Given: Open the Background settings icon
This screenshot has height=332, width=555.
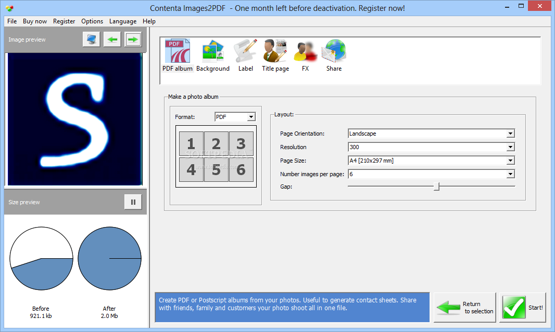Looking at the screenshot, I should pyautogui.click(x=213, y=55).
